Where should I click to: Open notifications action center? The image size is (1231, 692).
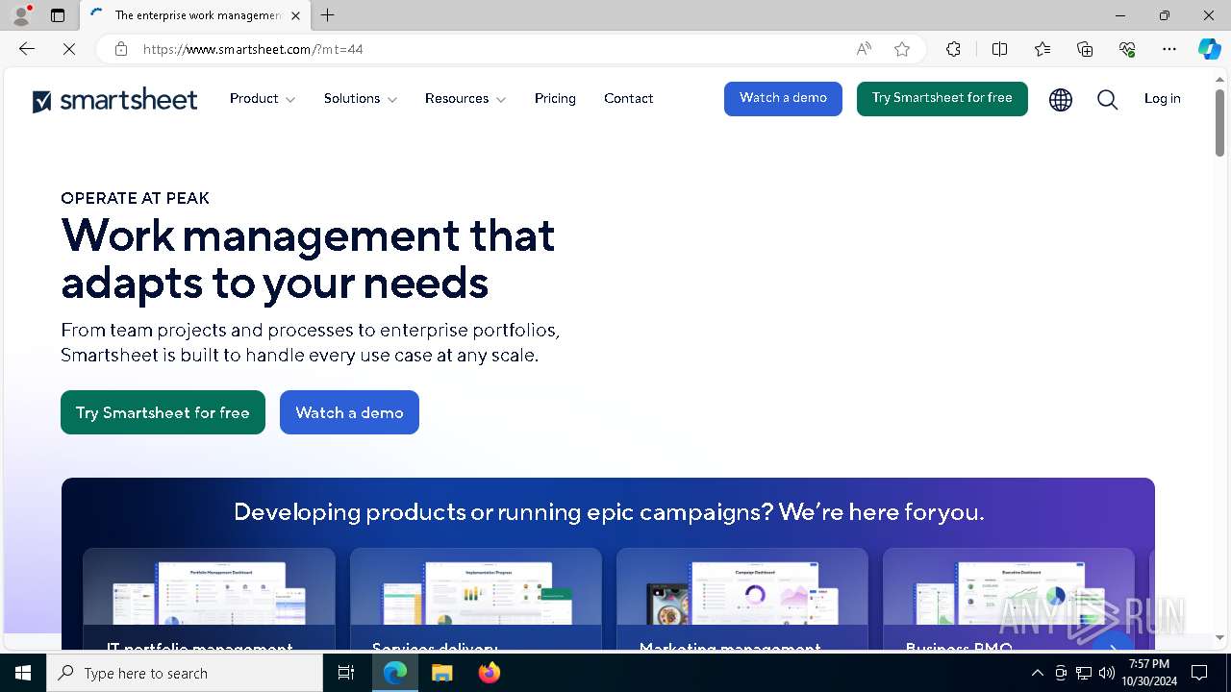tap(1199, 673)
